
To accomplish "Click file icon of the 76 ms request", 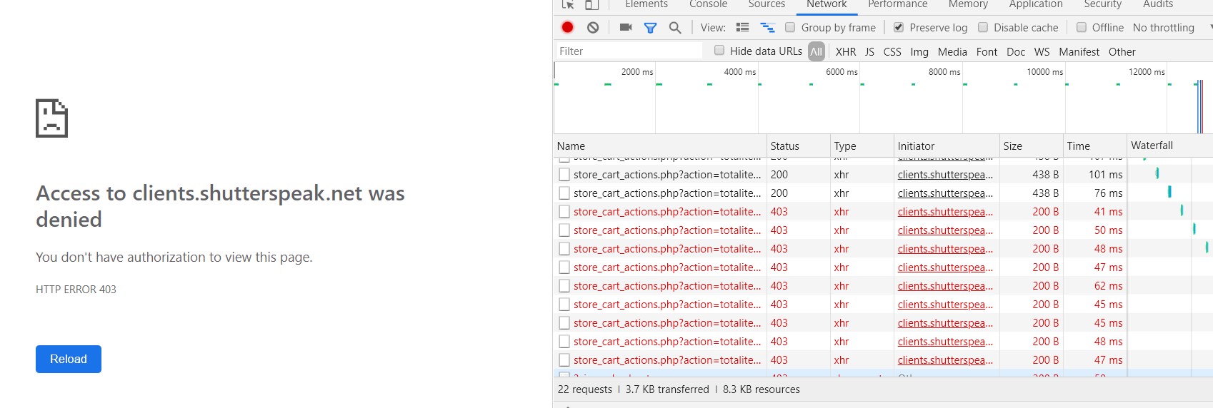I will [564, 193].
